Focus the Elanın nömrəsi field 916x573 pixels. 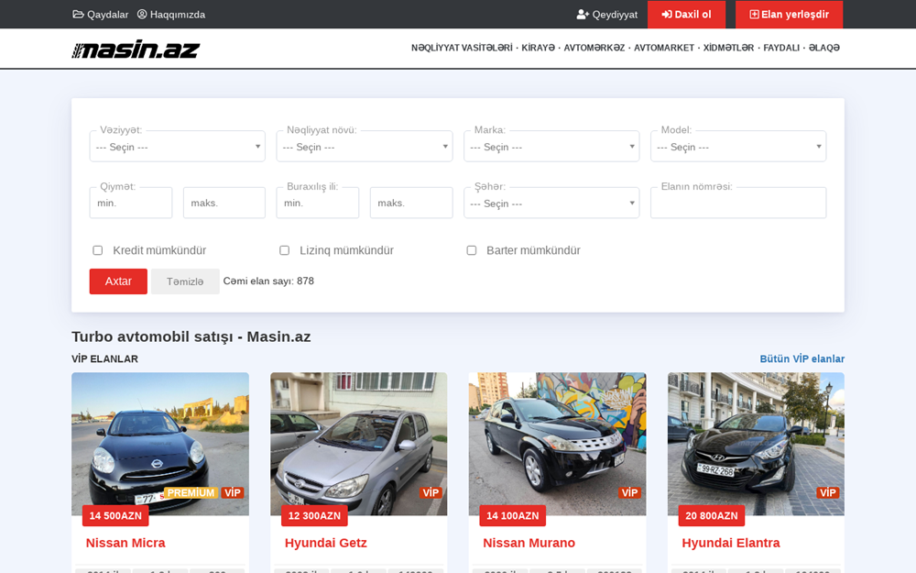(738, 203)
